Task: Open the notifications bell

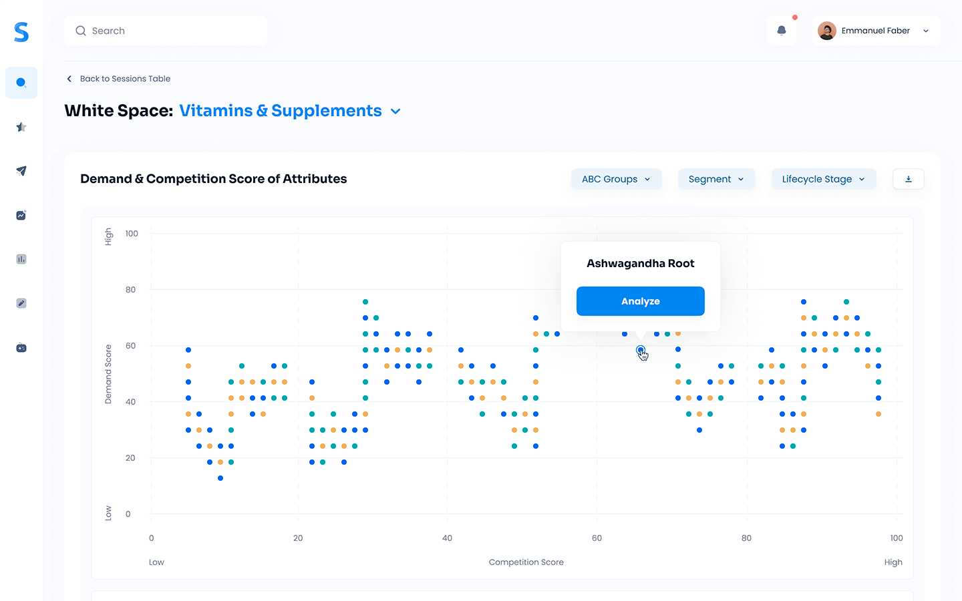Action: (x=782, y=31)
